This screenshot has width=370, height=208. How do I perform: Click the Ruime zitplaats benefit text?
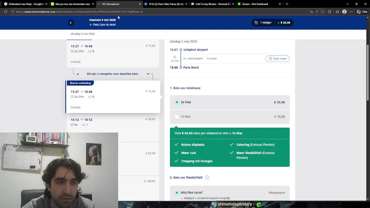point(193,144)
